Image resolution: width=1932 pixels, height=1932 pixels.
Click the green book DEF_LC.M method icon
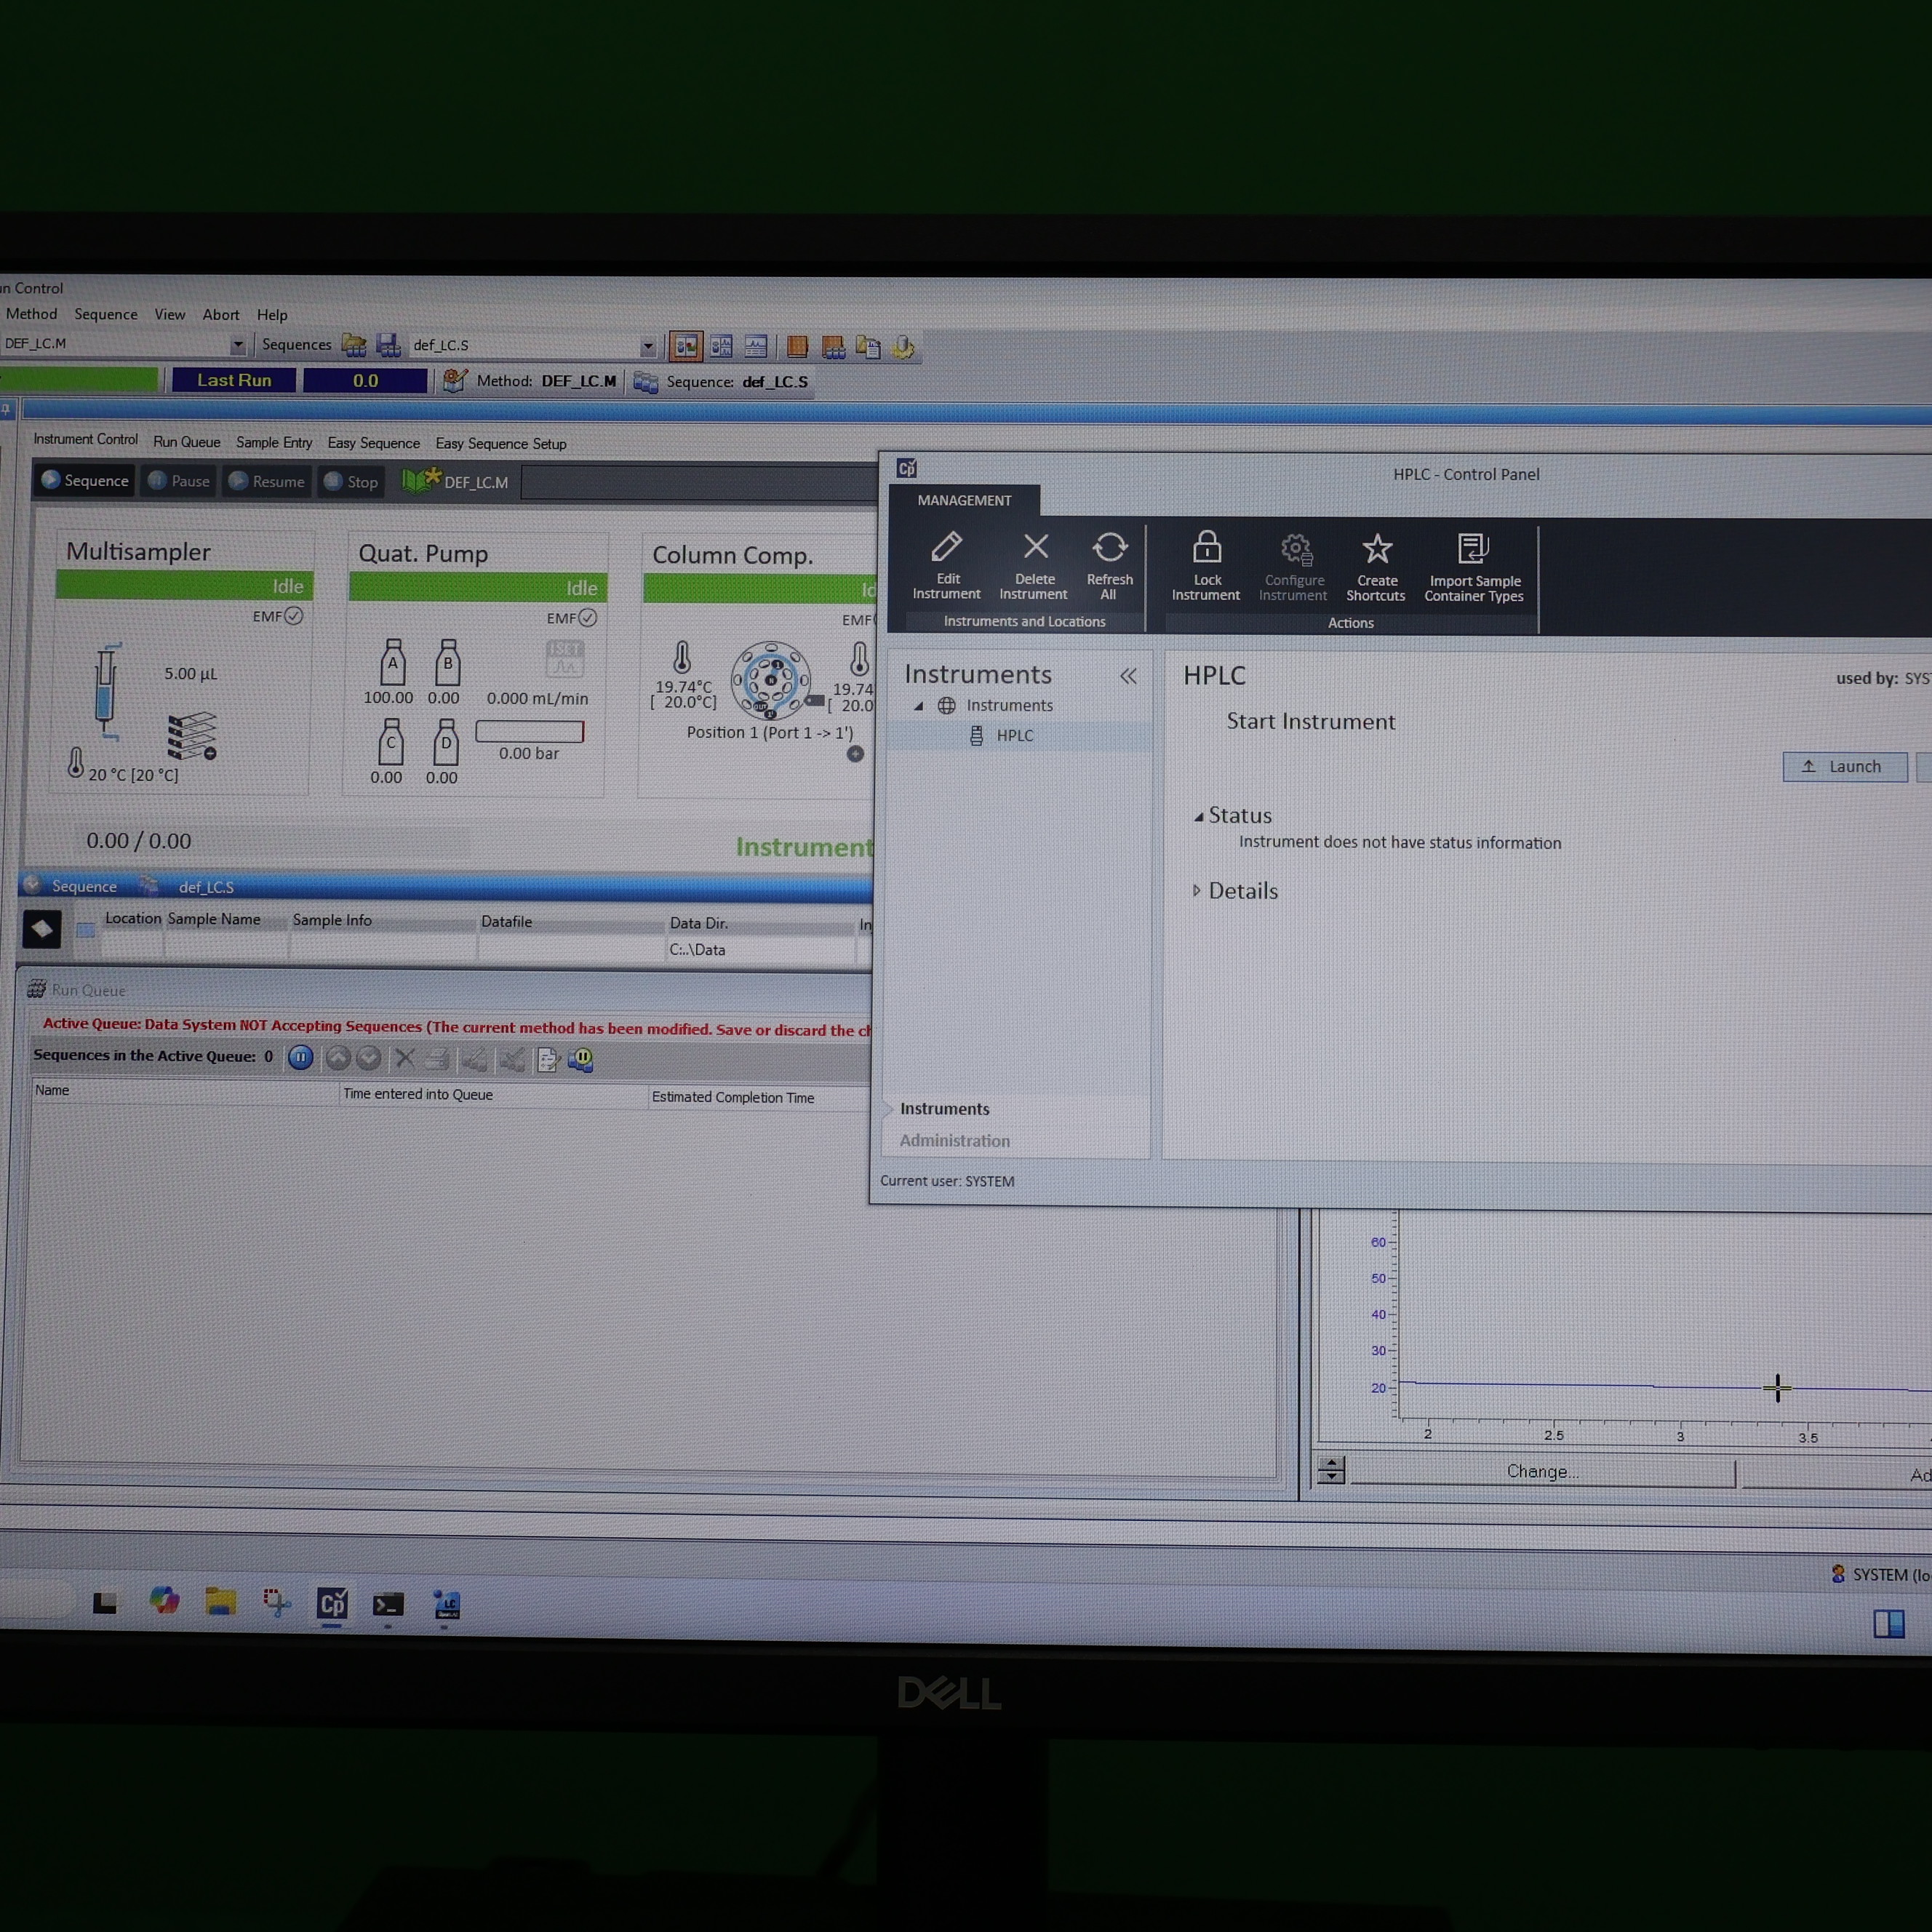click(x=420, y=481)
